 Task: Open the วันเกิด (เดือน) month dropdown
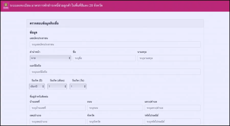pos(57,86)
